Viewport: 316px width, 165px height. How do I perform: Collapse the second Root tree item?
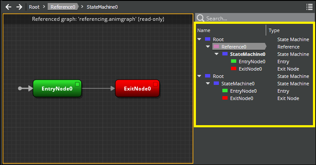click(x=199, y=76)
